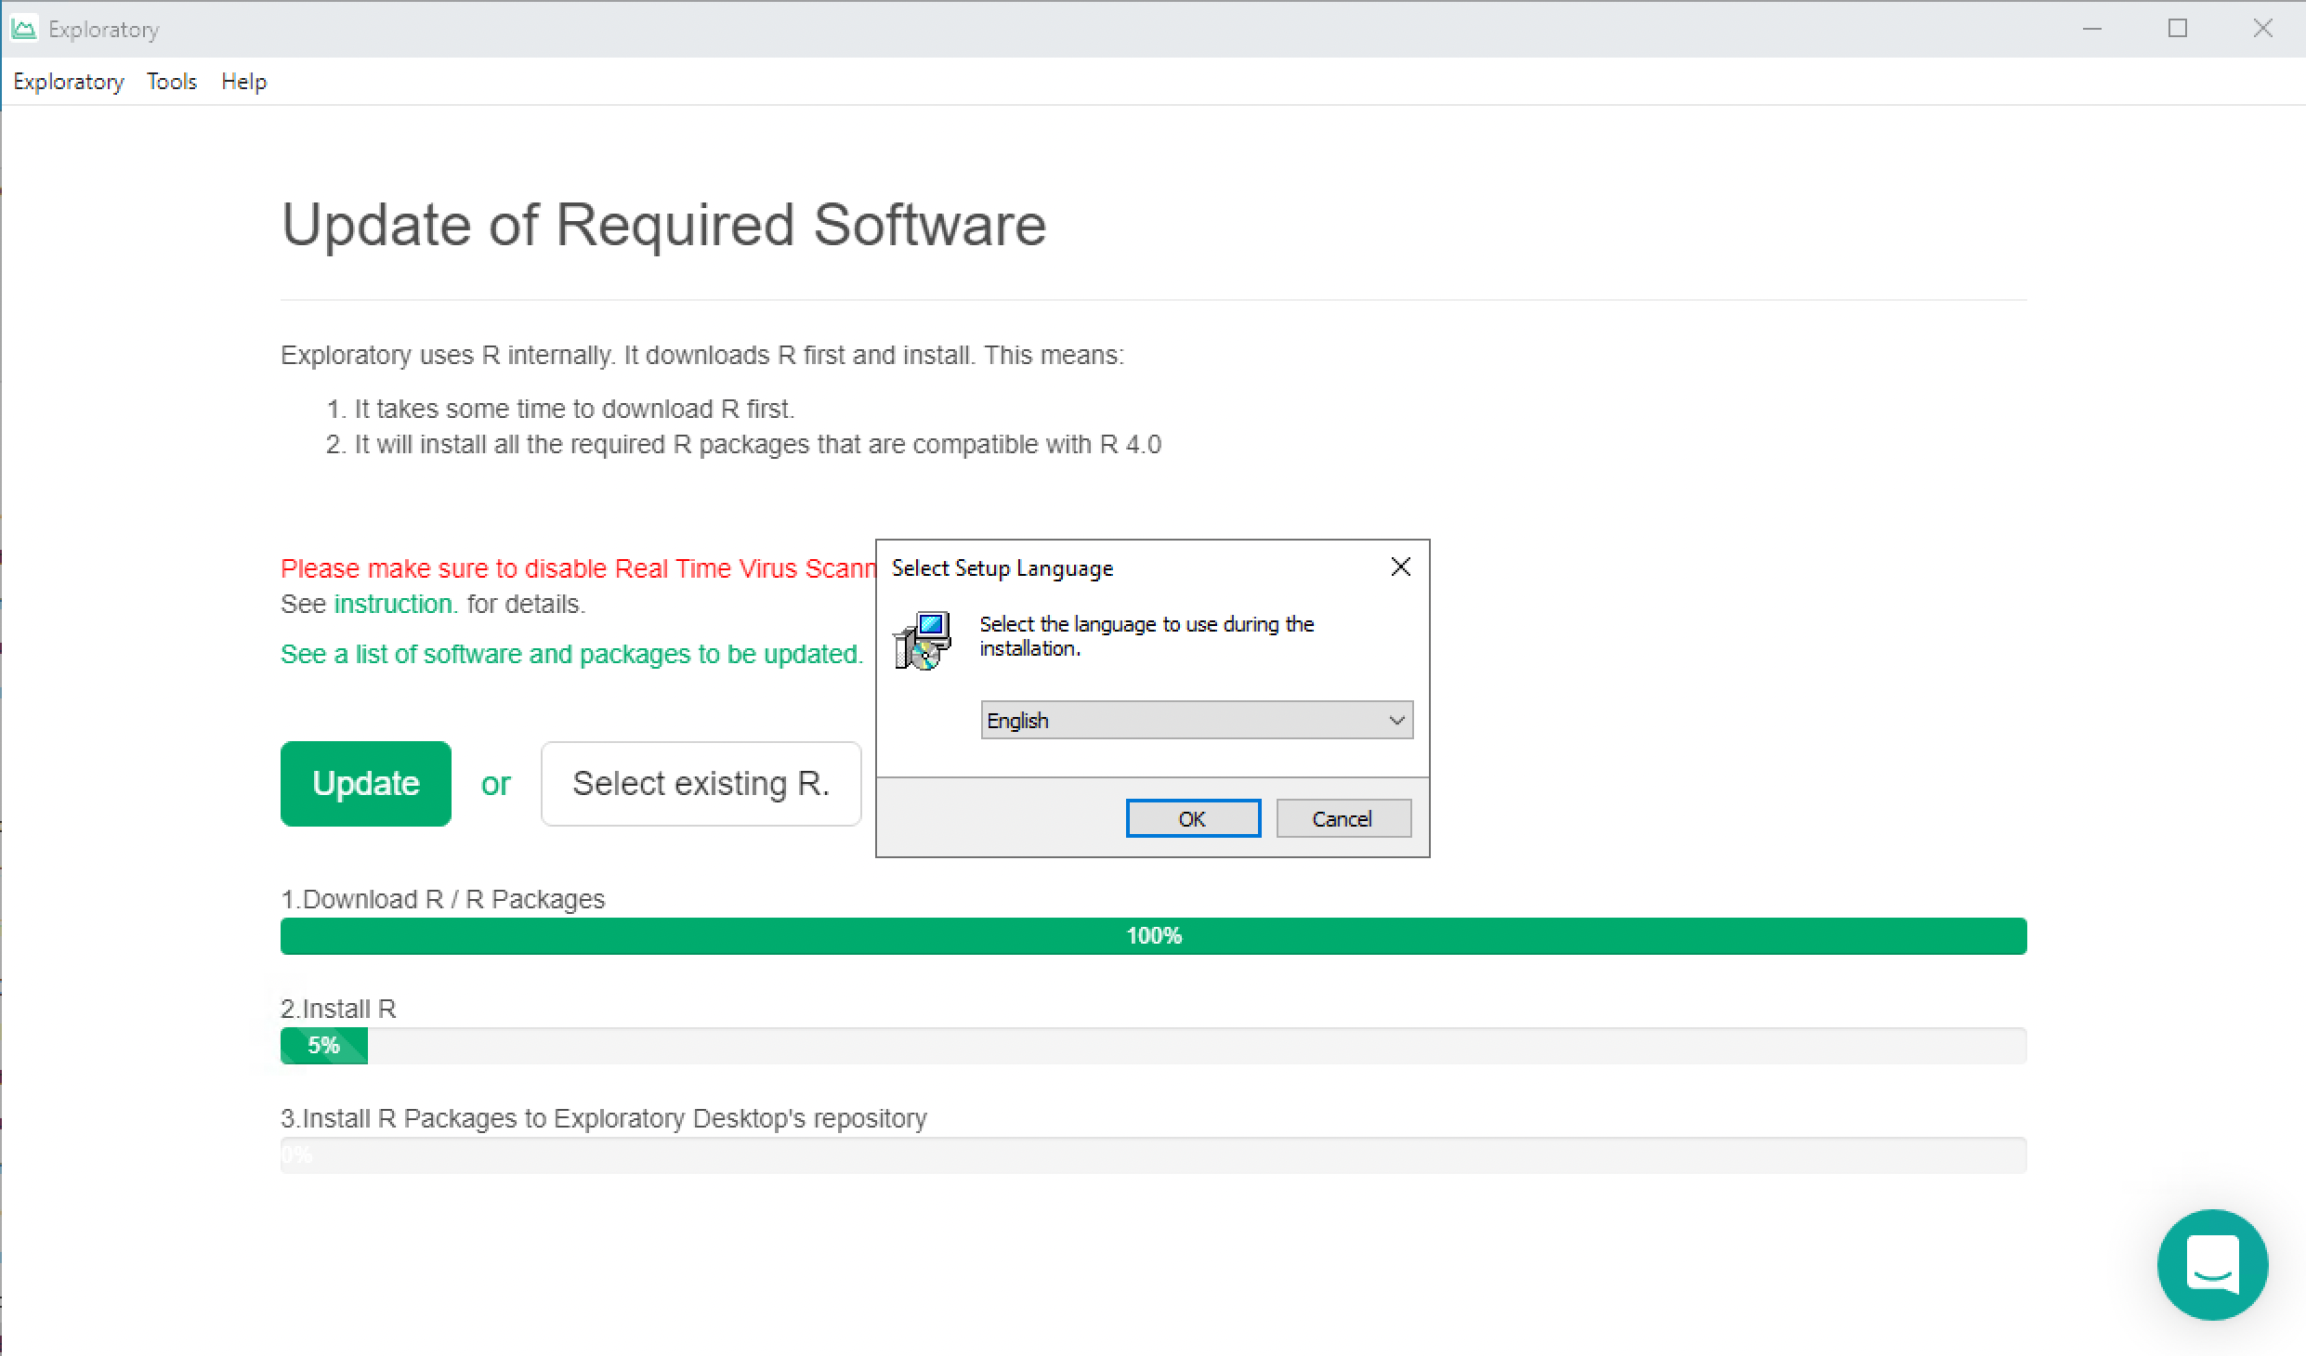The width and height of the screenshot is (2306, 1356).
Task: Click the dropdown arrow in language selector
Action: (1395, 721)
